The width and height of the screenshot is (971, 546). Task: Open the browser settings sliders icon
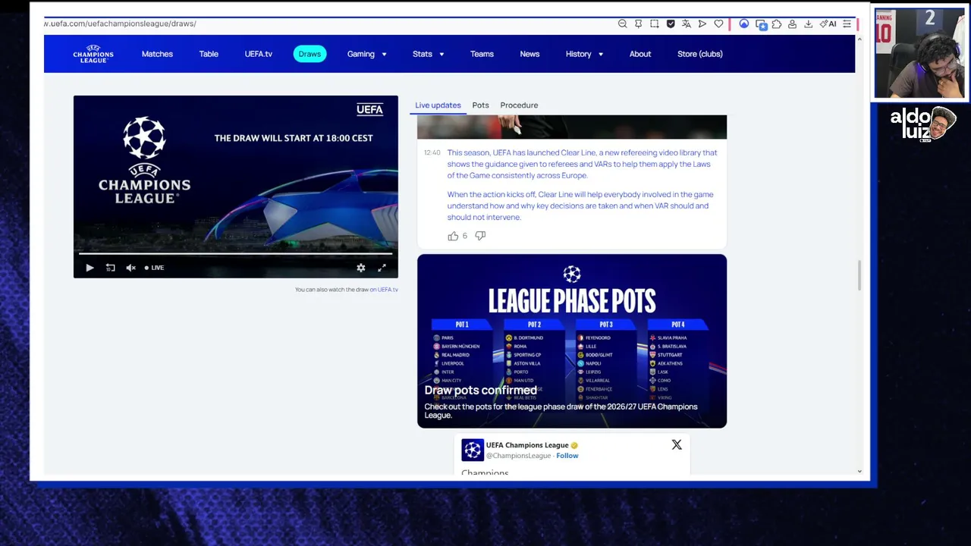point(847,24)
